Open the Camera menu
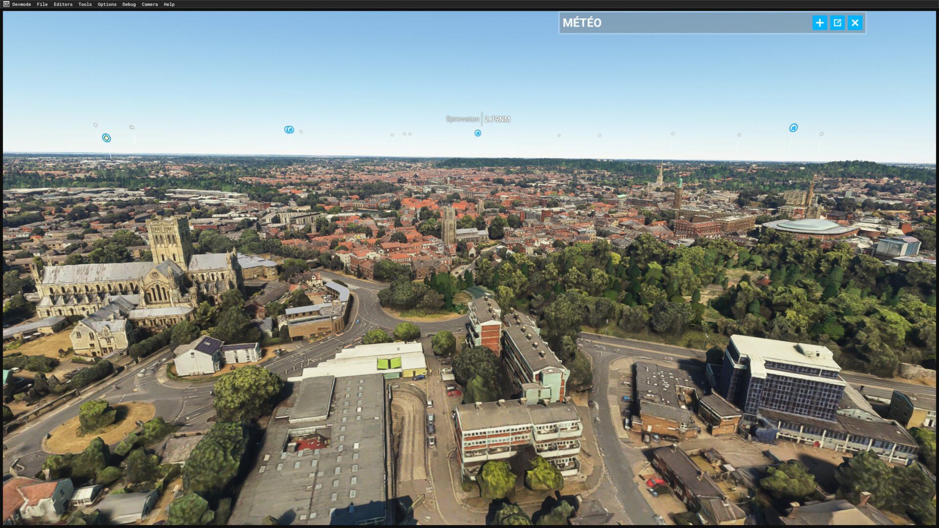Image resolution: width=939 pixels, height=528 pixels. [x=150, y=4]
